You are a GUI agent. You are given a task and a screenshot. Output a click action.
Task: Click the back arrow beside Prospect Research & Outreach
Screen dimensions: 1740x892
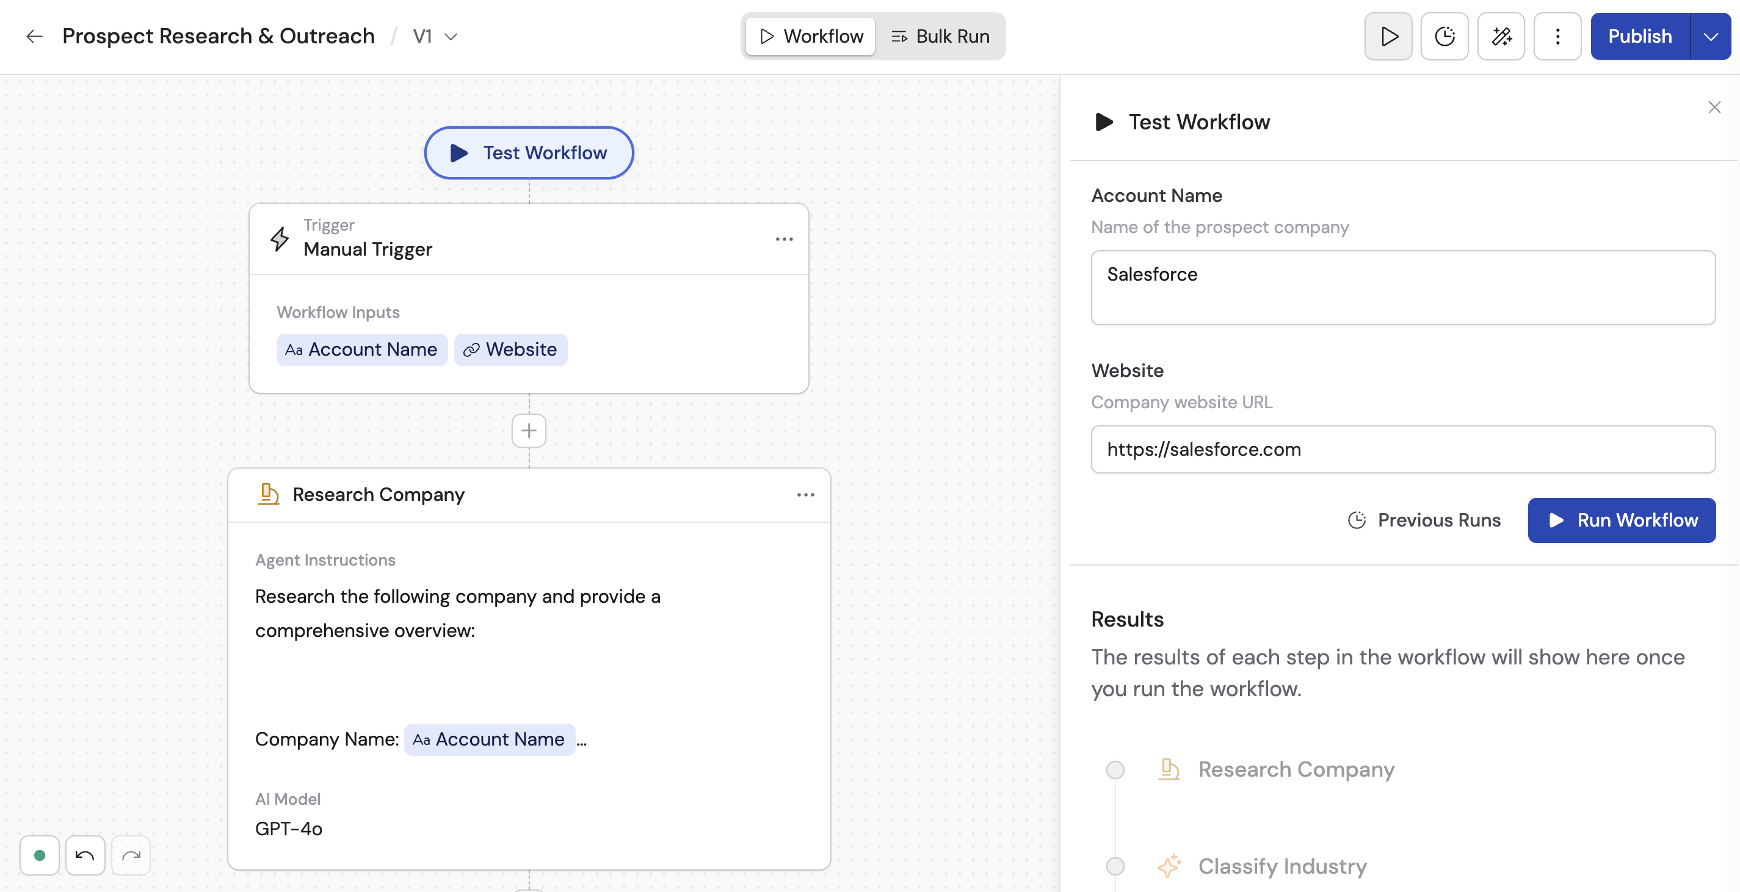tap(33, 36)
